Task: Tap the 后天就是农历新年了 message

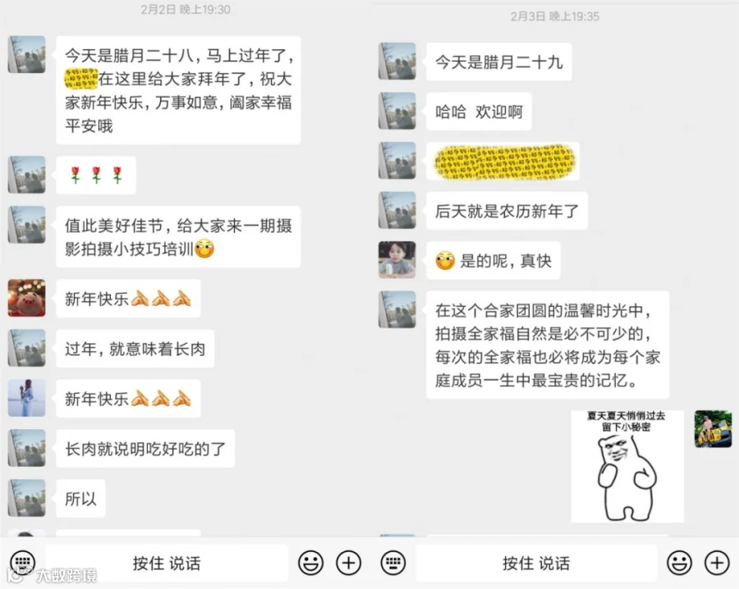Action: pyautogui.click(x=507, y=211)
